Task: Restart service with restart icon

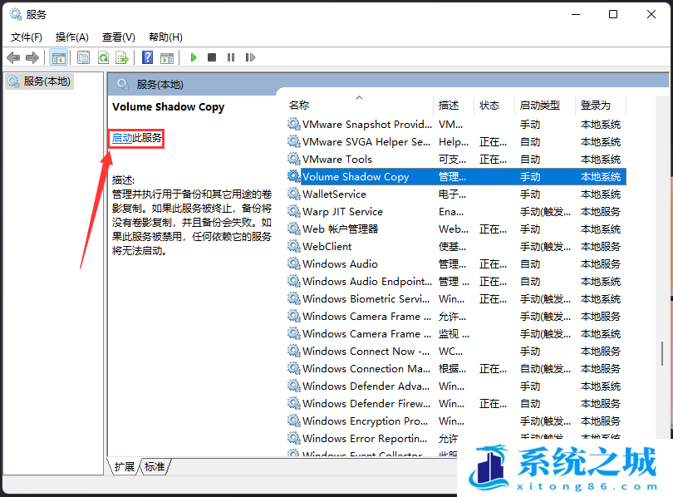Action: [x=250, y=57]
